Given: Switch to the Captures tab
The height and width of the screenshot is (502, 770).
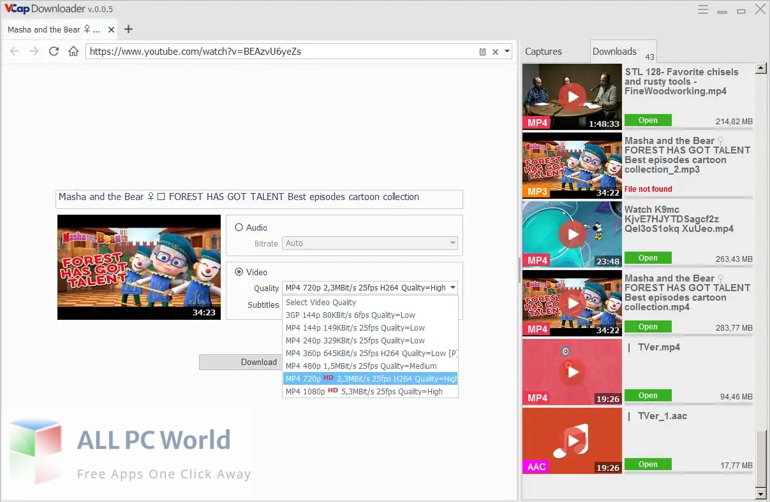Looking at the screenshot, I should (544, 52).
